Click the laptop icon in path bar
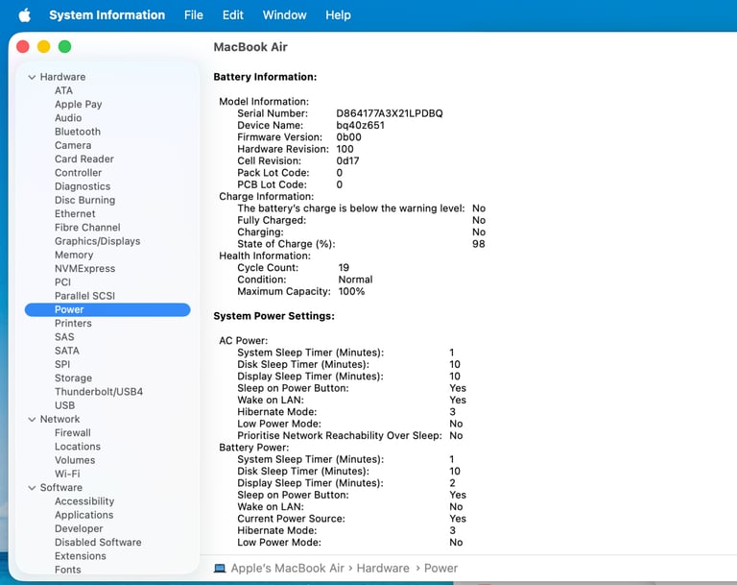The width and height of the screenshot is (737, 585). tap(220, 569)
